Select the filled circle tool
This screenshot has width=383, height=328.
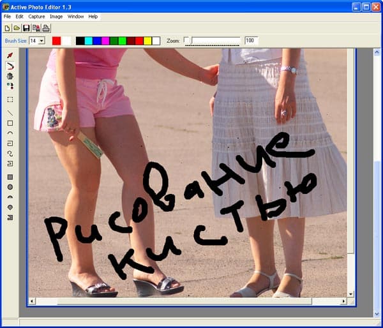pos(10,187)
